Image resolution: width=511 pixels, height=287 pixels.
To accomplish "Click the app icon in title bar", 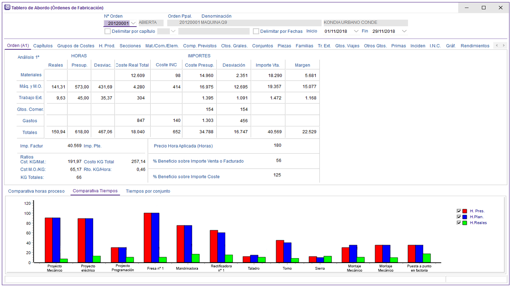I will 7,7.
